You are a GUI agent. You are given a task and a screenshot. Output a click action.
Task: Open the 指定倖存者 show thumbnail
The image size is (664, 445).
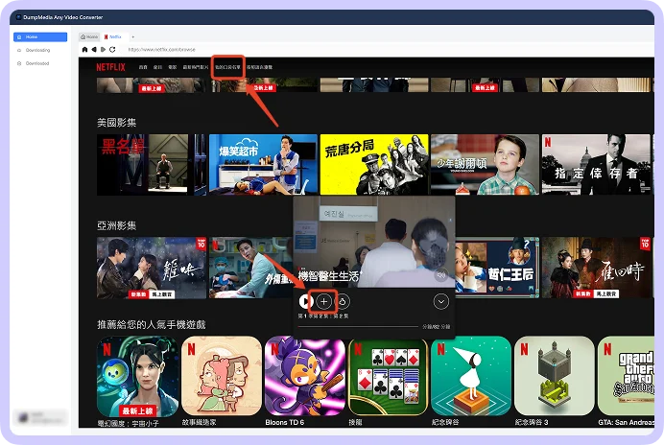coord(596,165)
